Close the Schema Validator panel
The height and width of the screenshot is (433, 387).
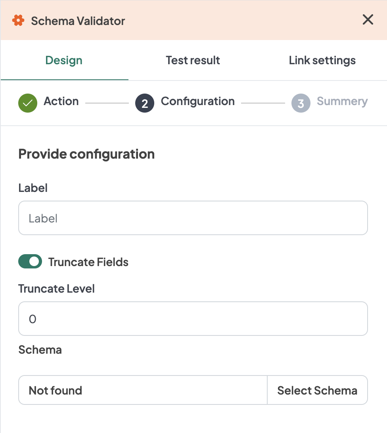pos(368,19)
